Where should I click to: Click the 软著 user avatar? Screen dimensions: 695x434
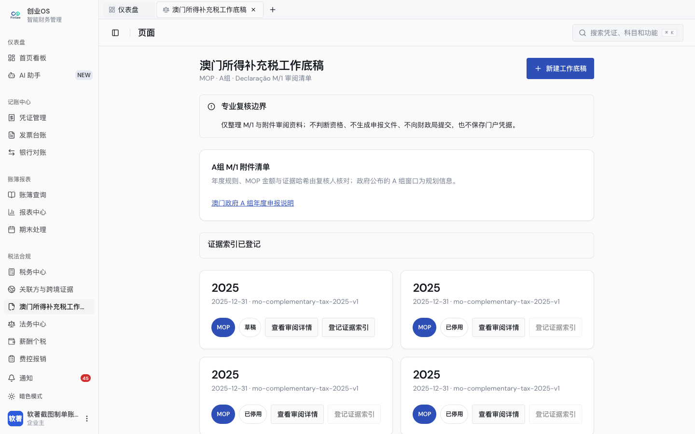[x=15, y=419]
